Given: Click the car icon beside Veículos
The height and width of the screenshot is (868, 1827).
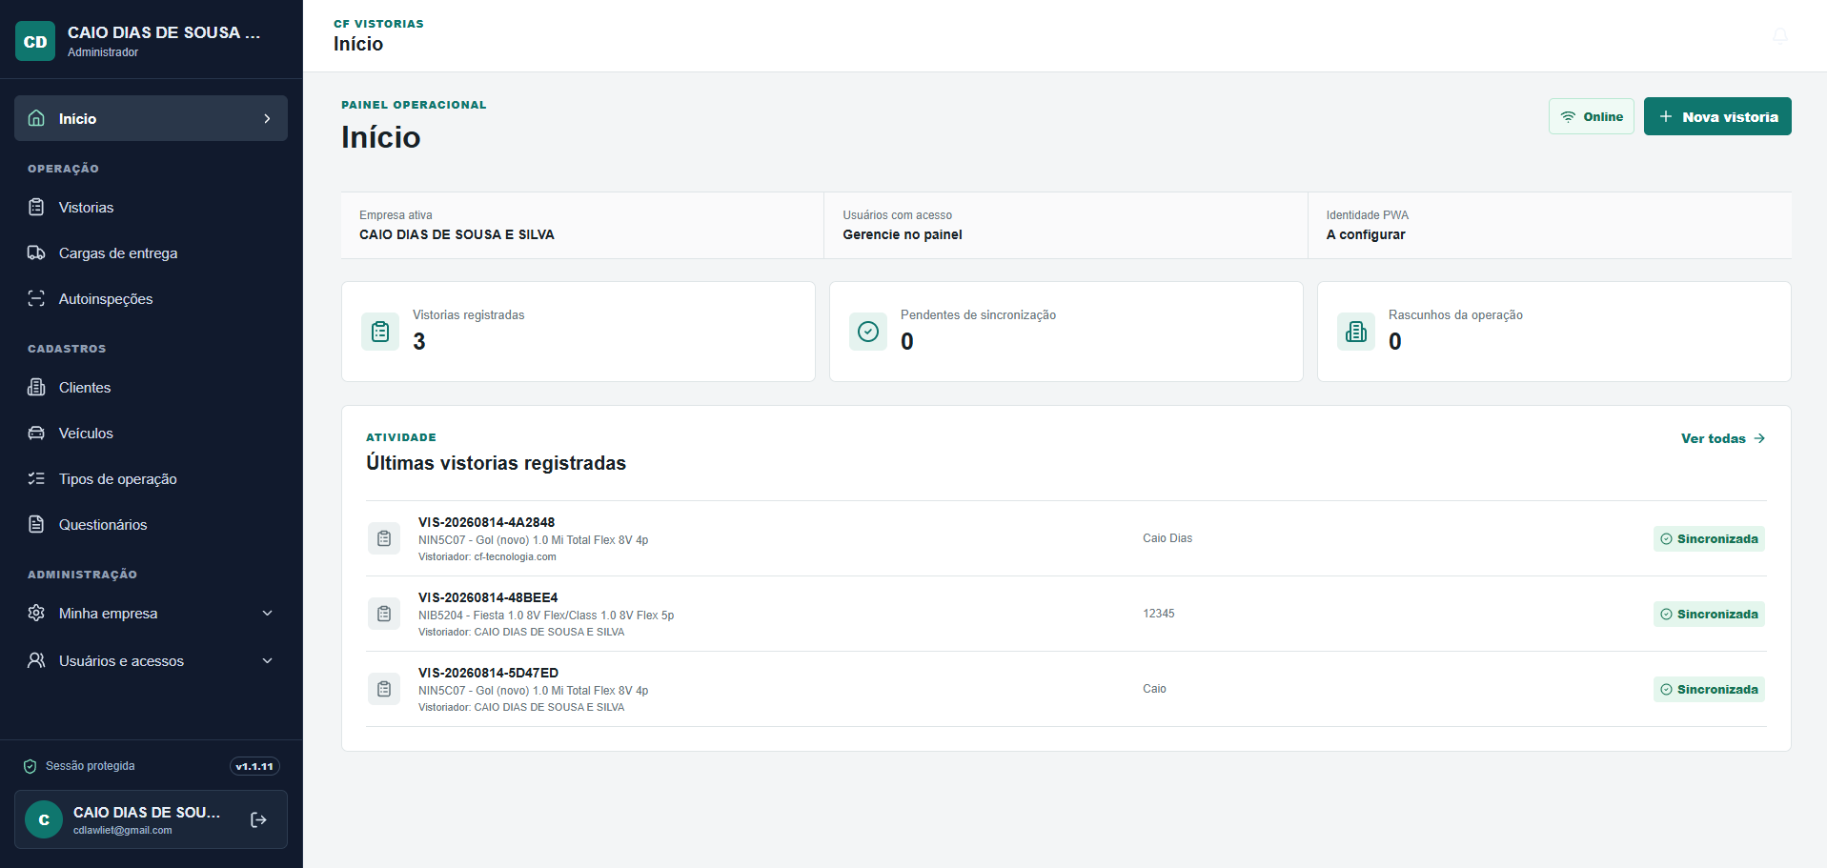Looking at the screenshot, I should click(36, 433).
